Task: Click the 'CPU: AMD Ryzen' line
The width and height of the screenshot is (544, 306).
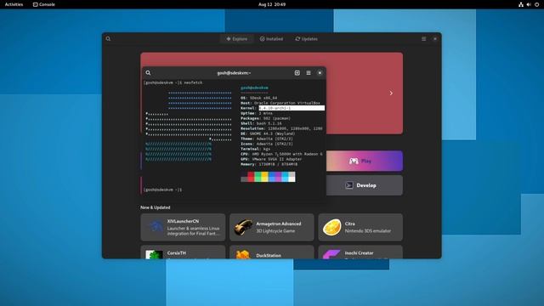Action: coord(281,154)
